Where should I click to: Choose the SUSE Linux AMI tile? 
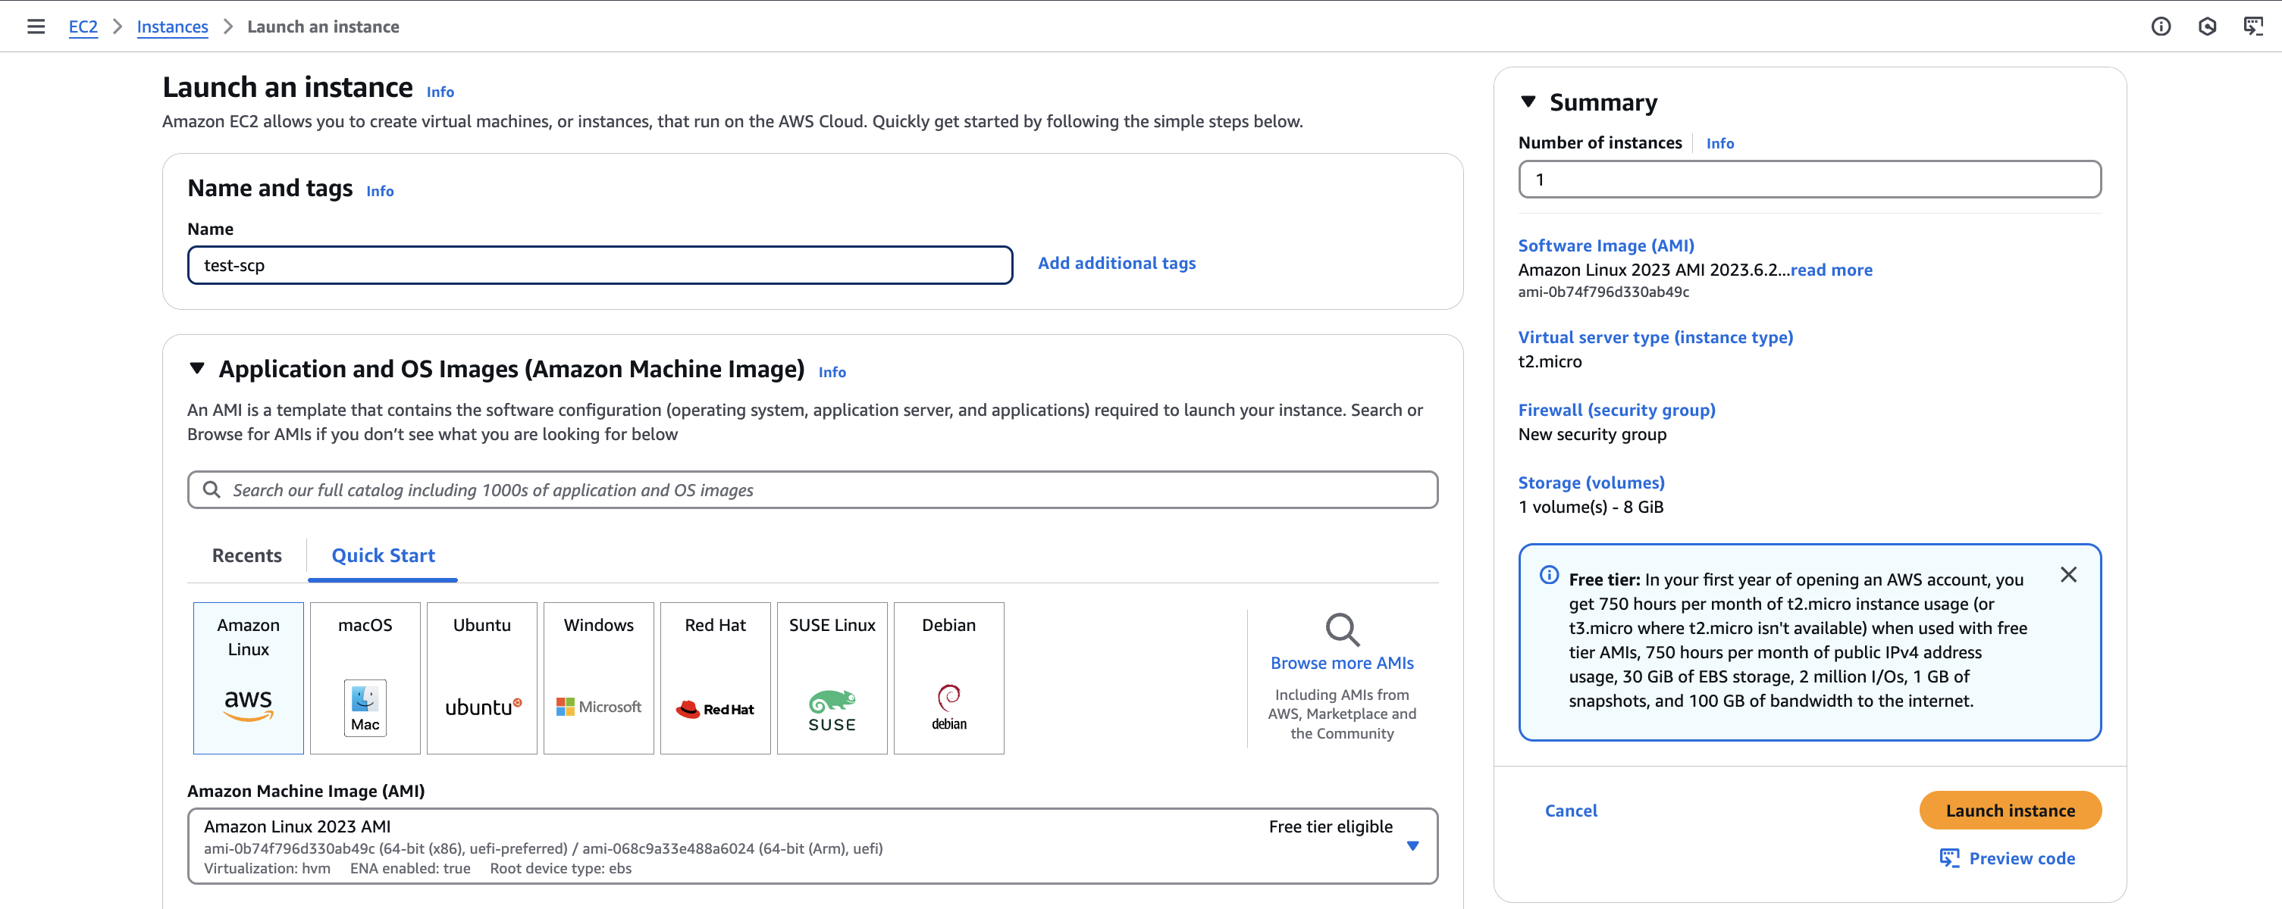tap(832, 678)
